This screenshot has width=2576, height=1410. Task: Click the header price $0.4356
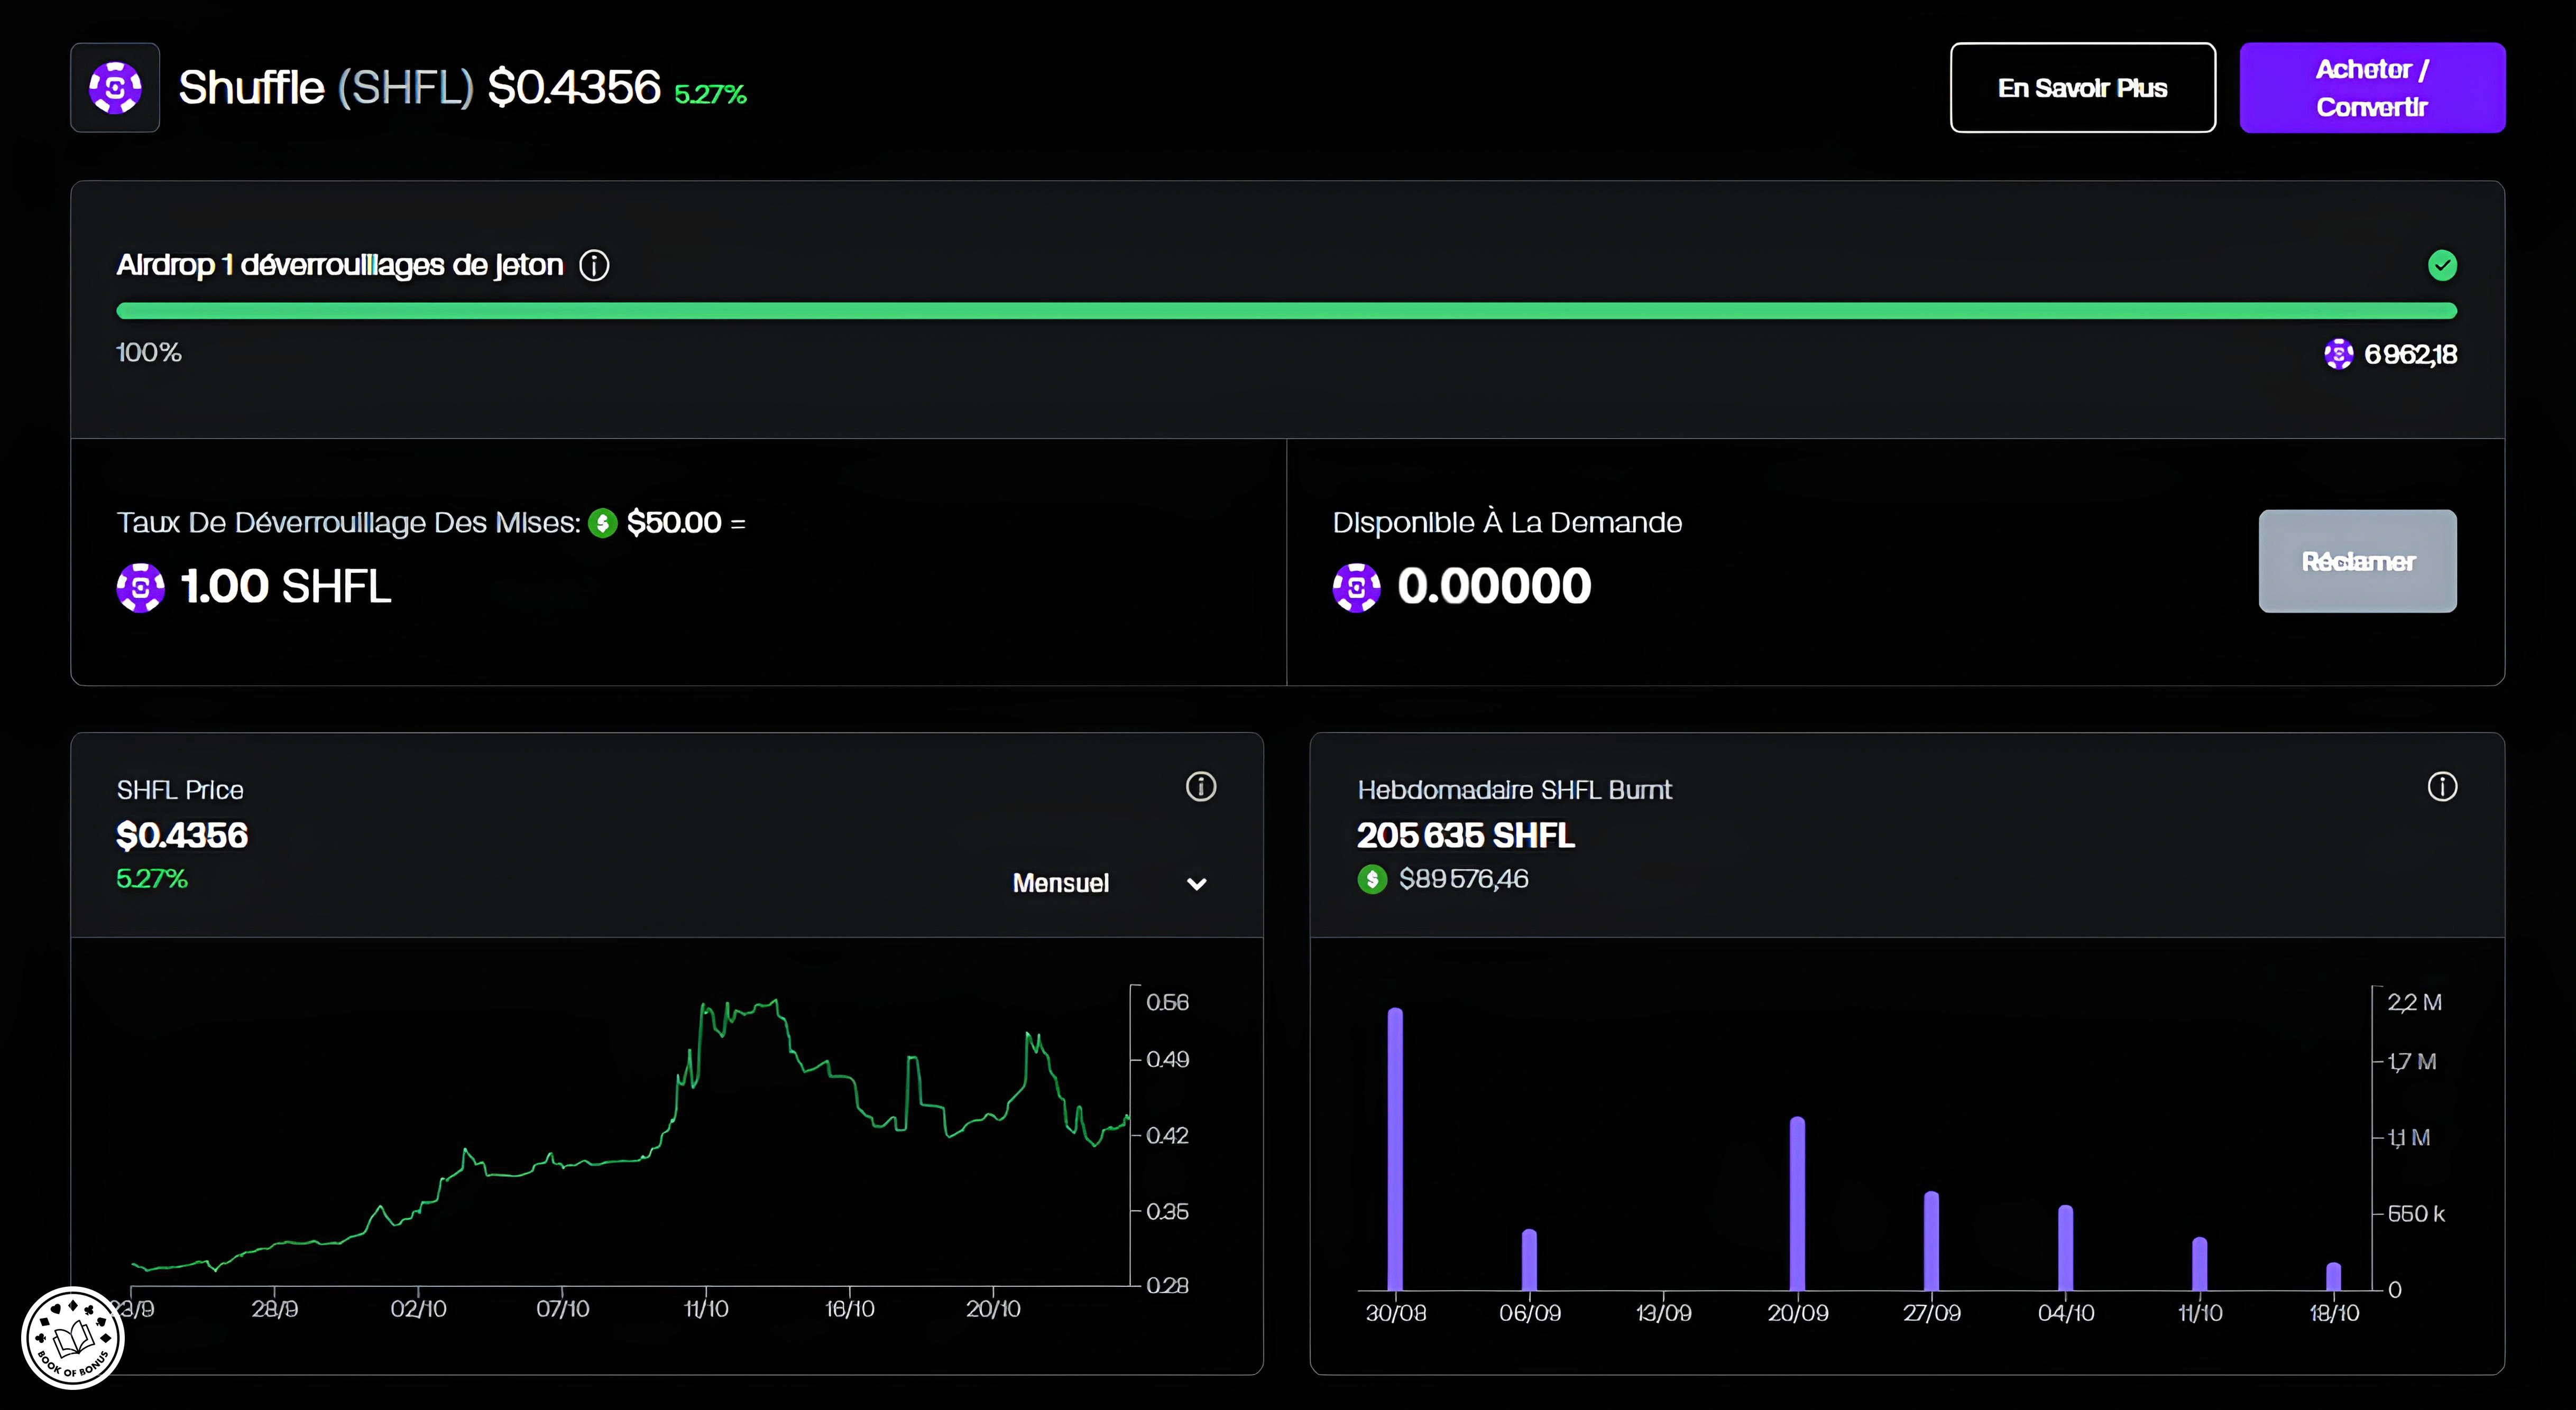[574, 88]
